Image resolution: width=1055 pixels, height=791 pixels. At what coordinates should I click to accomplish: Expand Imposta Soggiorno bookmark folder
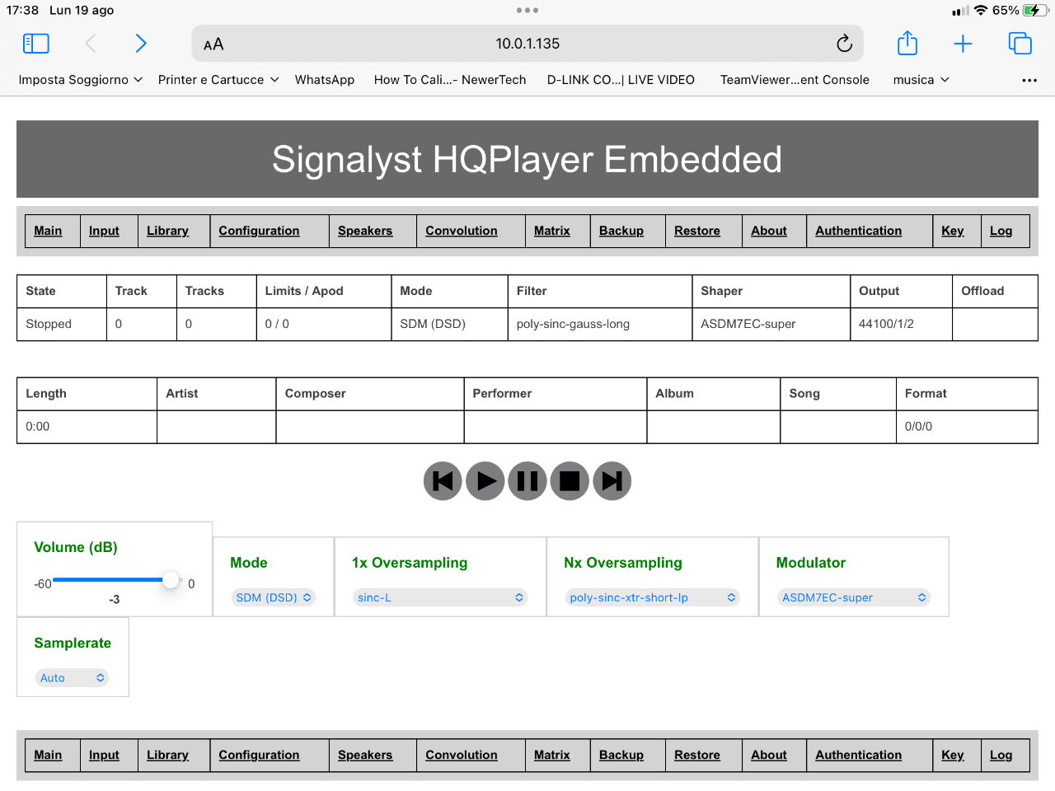(x=81, y=80)
